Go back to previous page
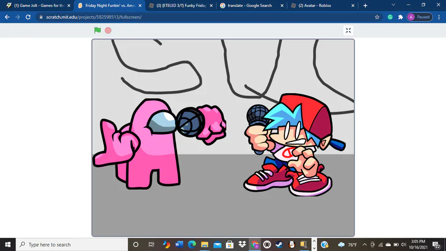This screenshot has height=251, width=446. 7,17
